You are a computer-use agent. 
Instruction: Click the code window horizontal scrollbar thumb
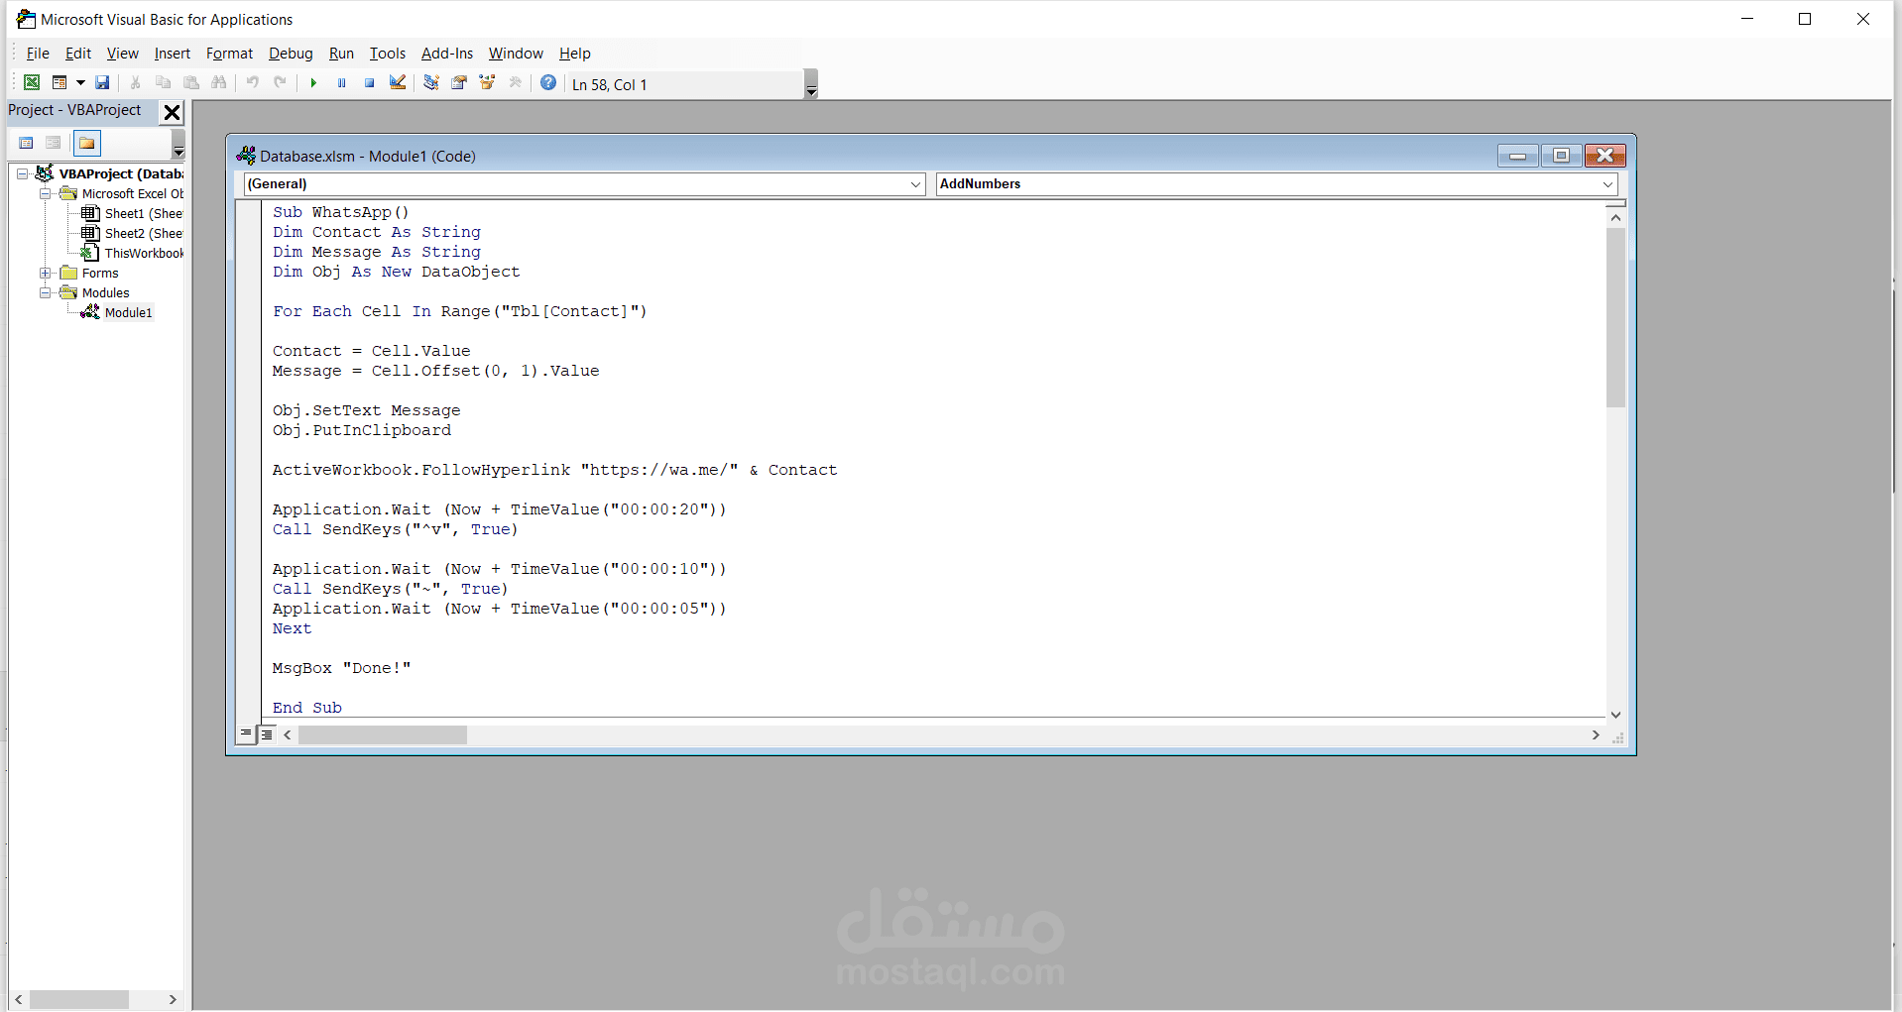pyautogui.click(x=383, y=735)
